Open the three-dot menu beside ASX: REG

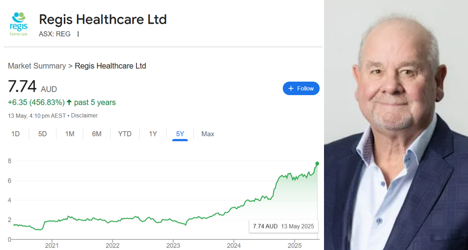pos(78,34)
